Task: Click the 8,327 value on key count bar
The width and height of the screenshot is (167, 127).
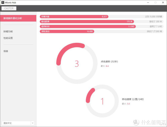Action: 104,17
